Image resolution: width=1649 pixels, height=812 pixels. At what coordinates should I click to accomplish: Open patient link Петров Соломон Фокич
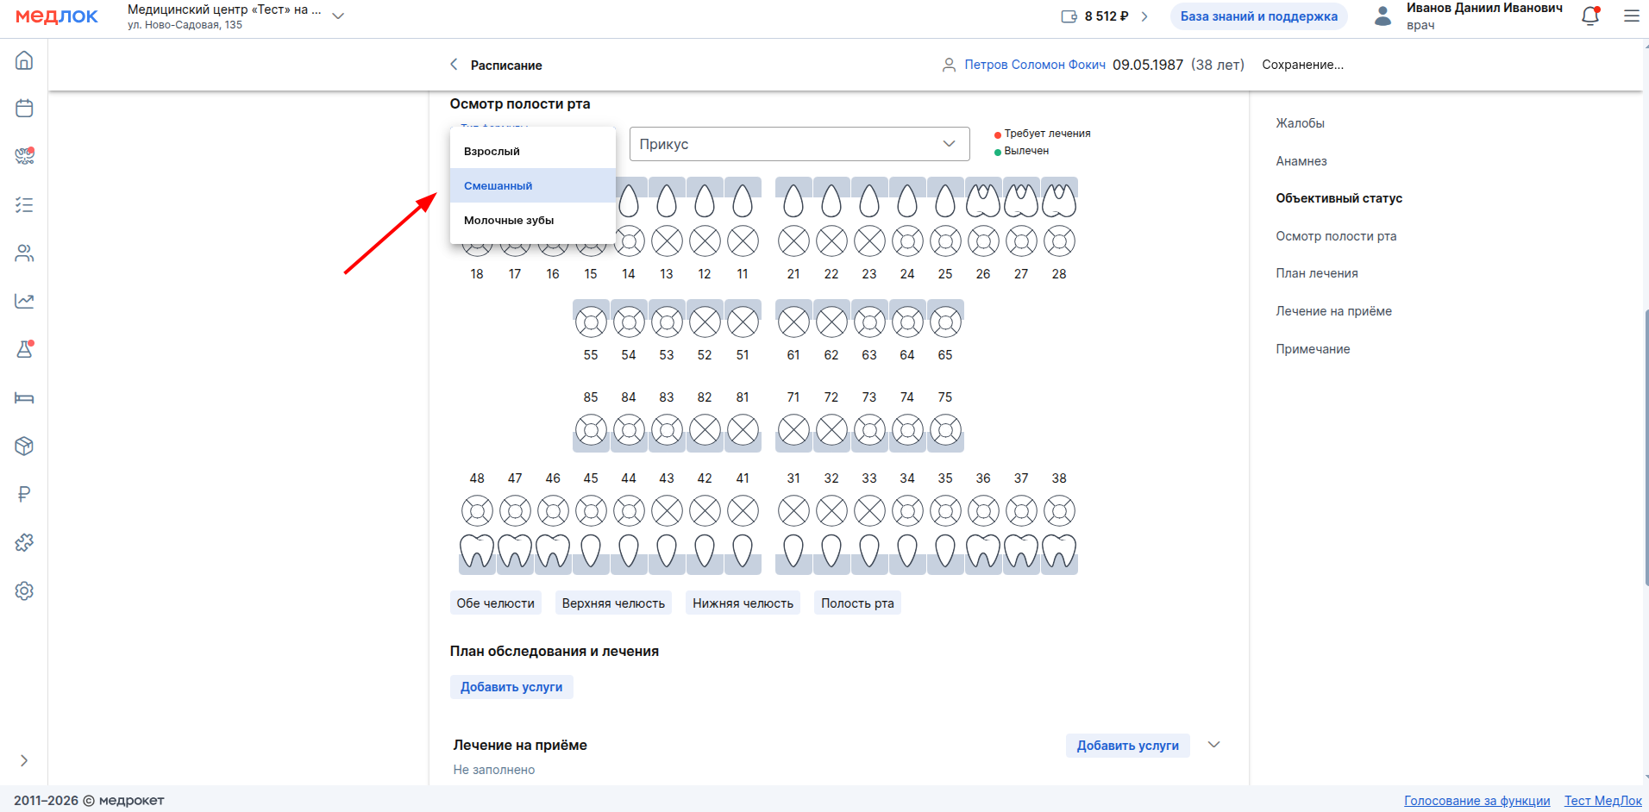click(x=1034, y=65)
